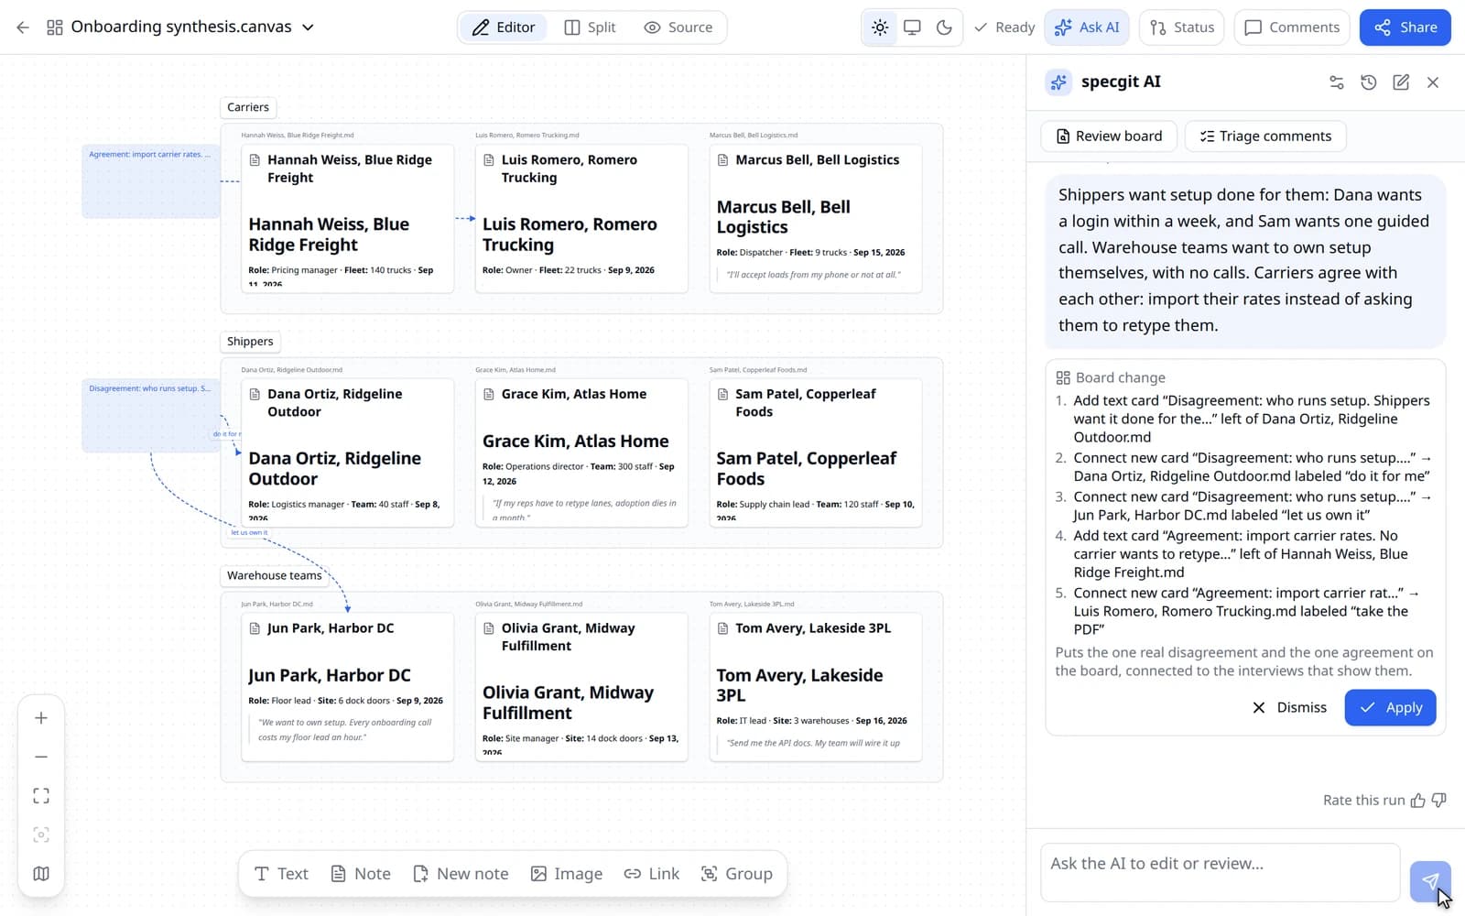Select light theme sun icon
This screenshot has height=916, width=1465.
(880, 27)
